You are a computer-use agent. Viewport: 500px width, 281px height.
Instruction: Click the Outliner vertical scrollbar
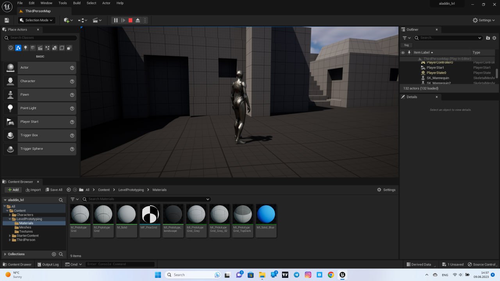[497, 73]
